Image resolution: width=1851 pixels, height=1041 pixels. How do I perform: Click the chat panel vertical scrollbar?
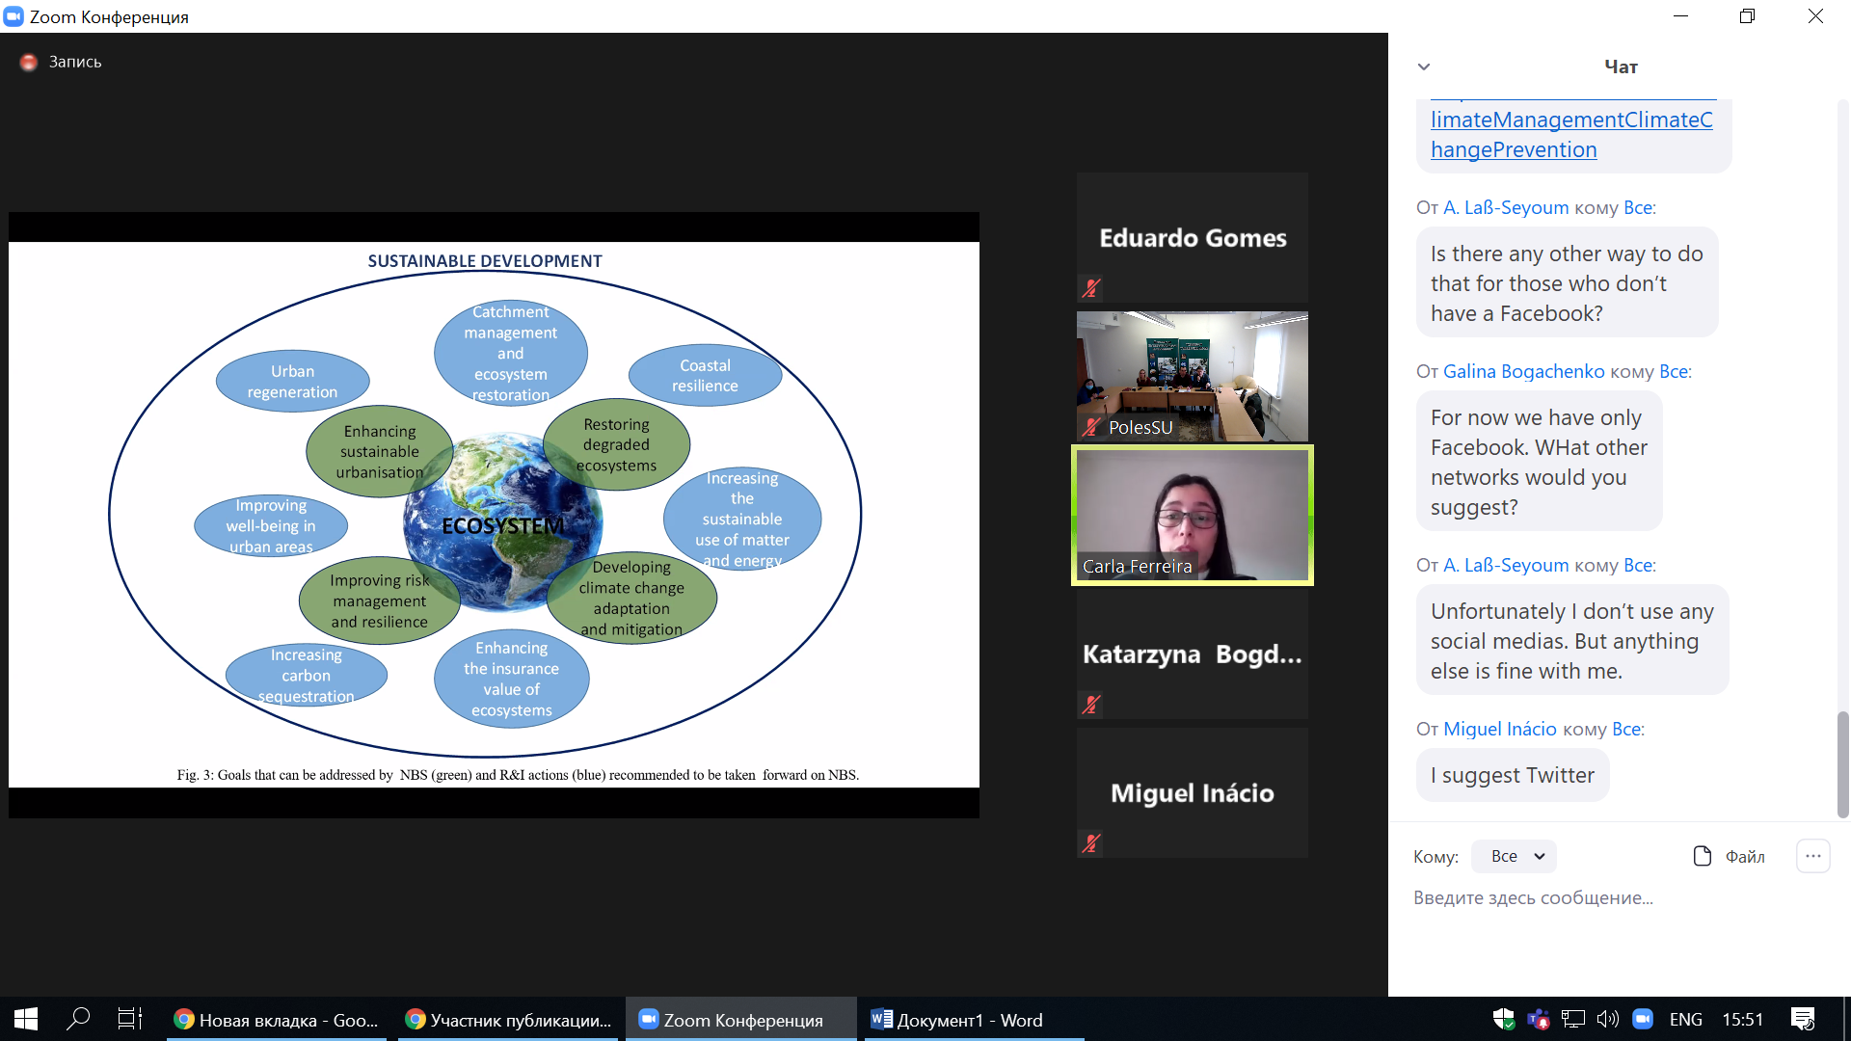click(1842, 764)
